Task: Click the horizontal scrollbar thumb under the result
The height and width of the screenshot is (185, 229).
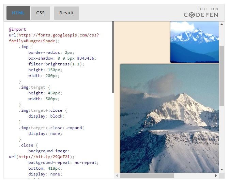Action: pyautogui.click(x=147, y=176)
